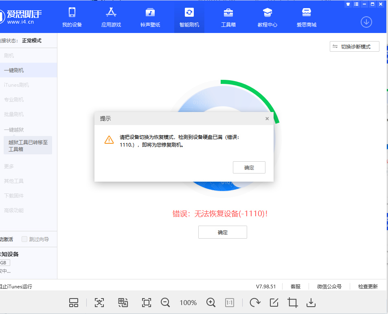Click 切换诊断模式 button

pos(355,46)
